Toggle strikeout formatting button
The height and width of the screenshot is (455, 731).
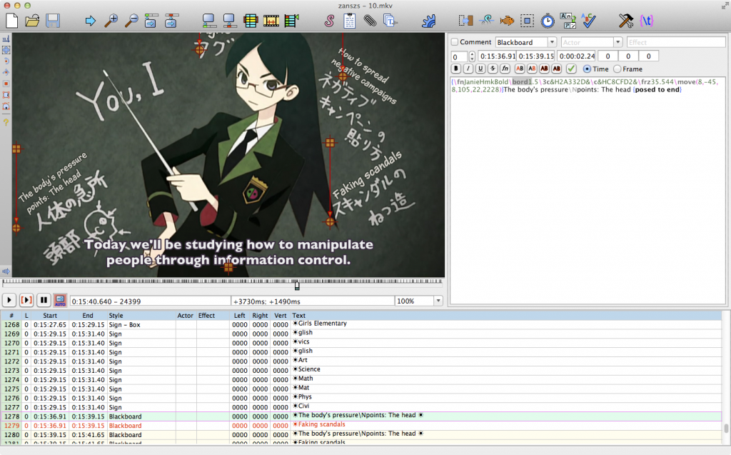pos(493,69)
